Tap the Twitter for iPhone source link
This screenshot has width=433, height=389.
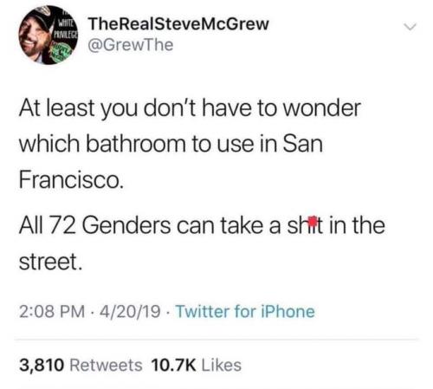click(x=245, y=312)
